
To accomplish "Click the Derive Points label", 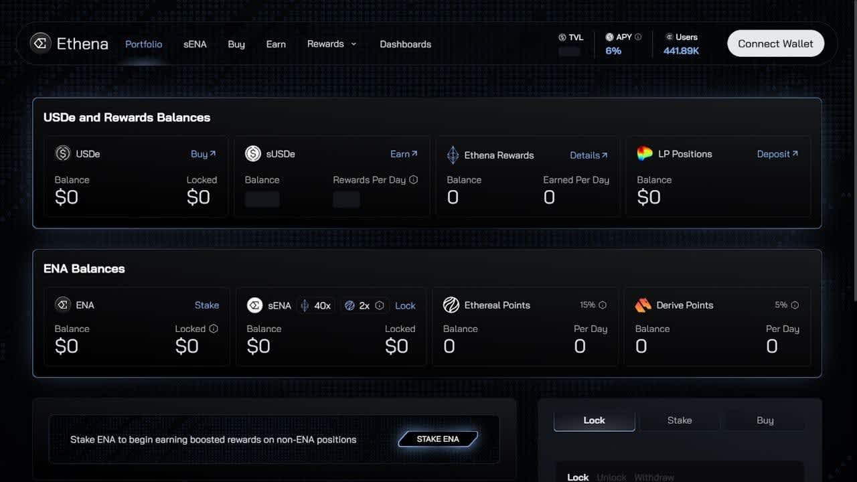I will [x=685, y=305].
